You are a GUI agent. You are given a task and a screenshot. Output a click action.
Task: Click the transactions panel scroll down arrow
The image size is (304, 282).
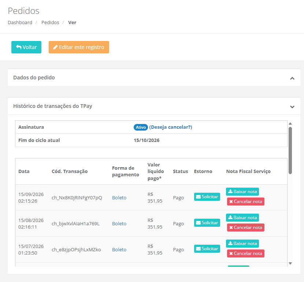coord(290,263)
